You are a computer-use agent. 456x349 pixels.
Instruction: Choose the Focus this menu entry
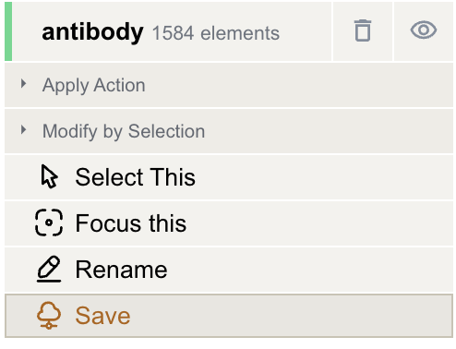131,223
